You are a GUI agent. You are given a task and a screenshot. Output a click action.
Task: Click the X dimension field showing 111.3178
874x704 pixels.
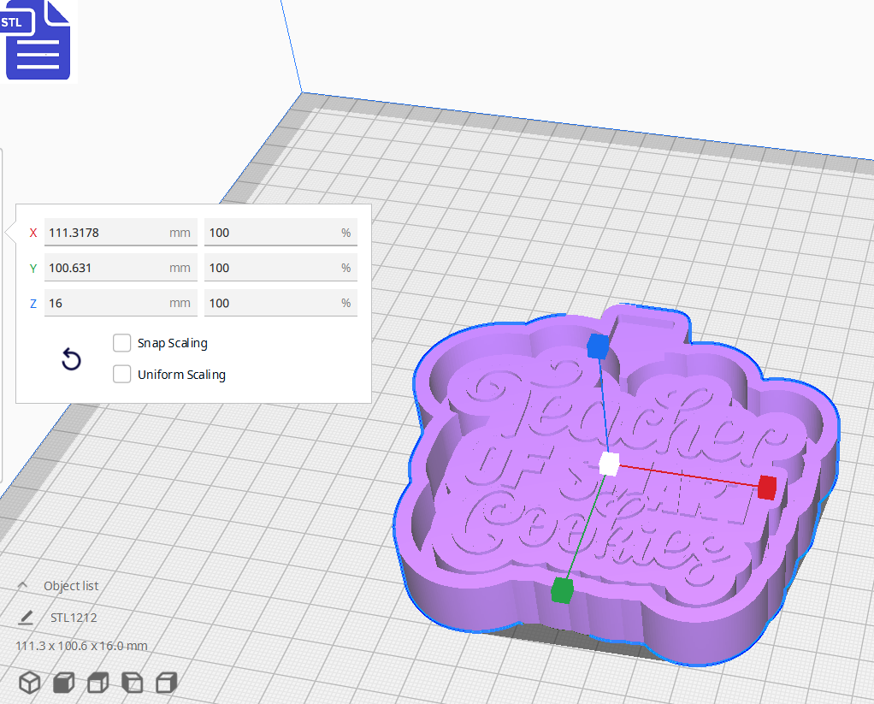pyautogui.click(x=120, y=232)
